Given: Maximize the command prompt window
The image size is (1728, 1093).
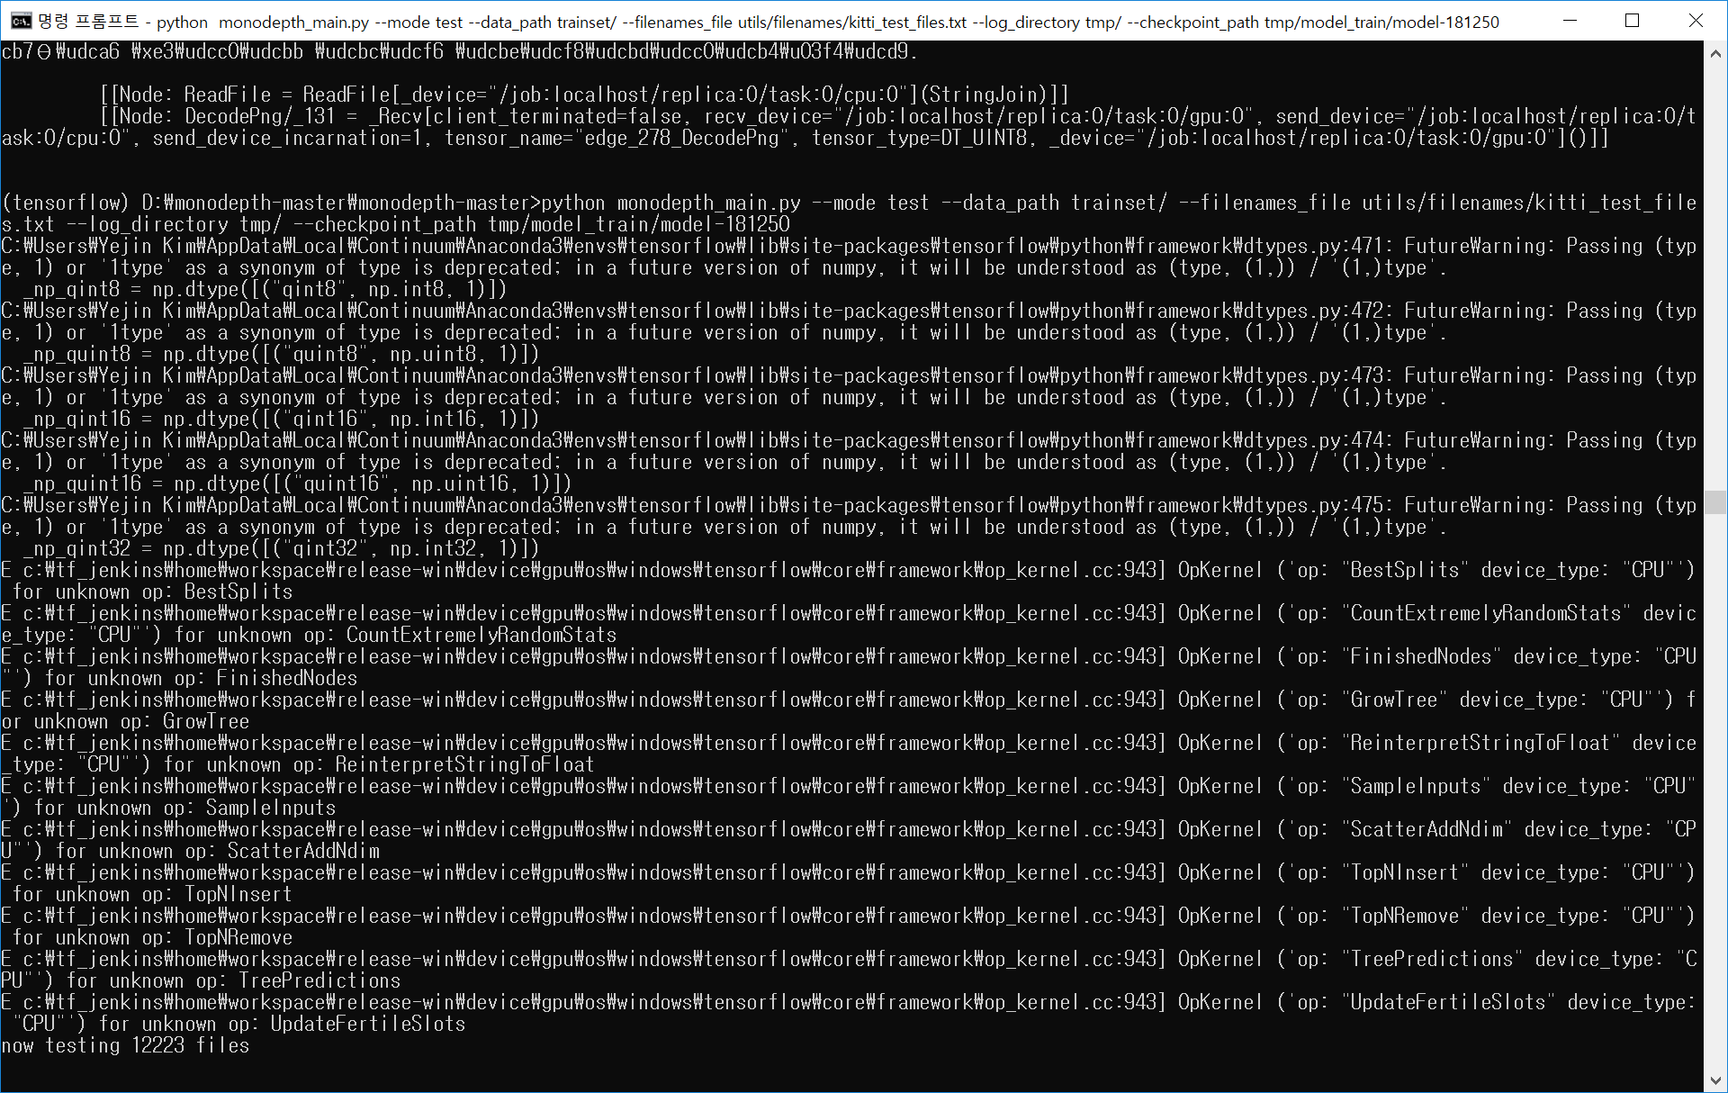Looking at the screenshot, I should [x=1633, y=21].
